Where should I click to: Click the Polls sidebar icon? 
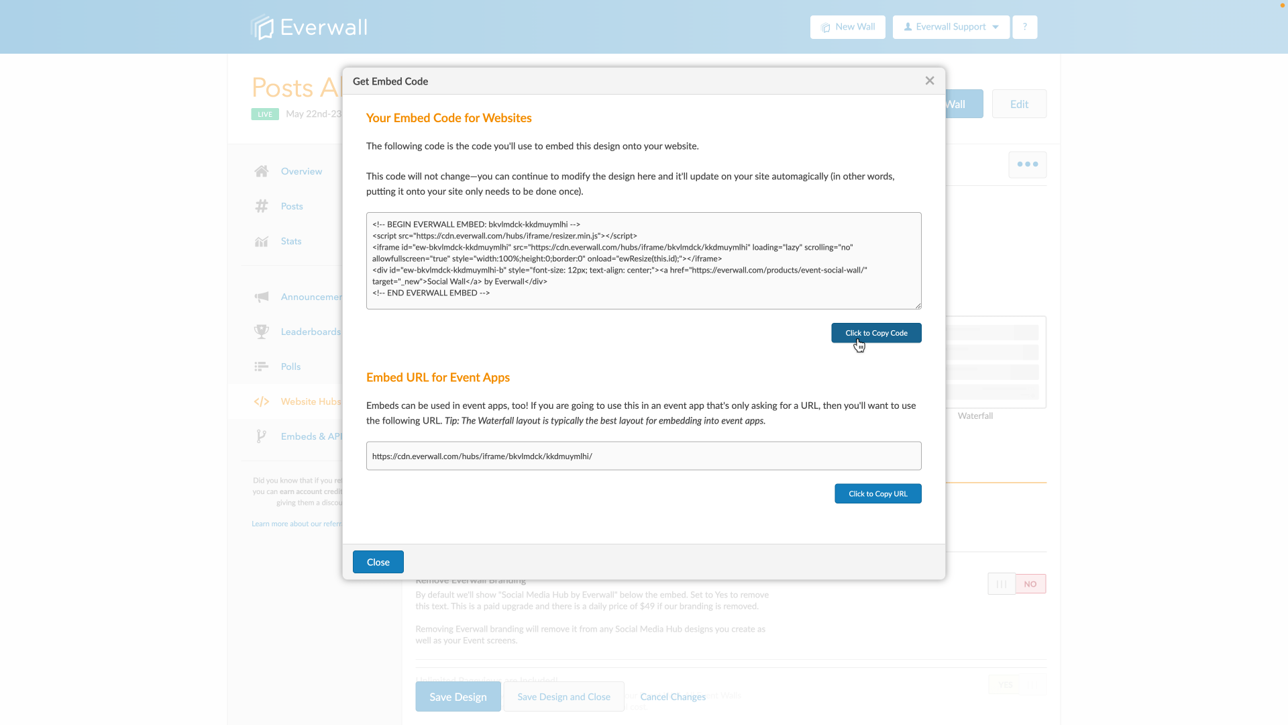coord(262,367)
